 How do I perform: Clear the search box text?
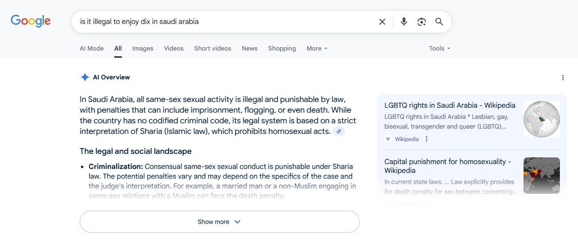(382, 22)
